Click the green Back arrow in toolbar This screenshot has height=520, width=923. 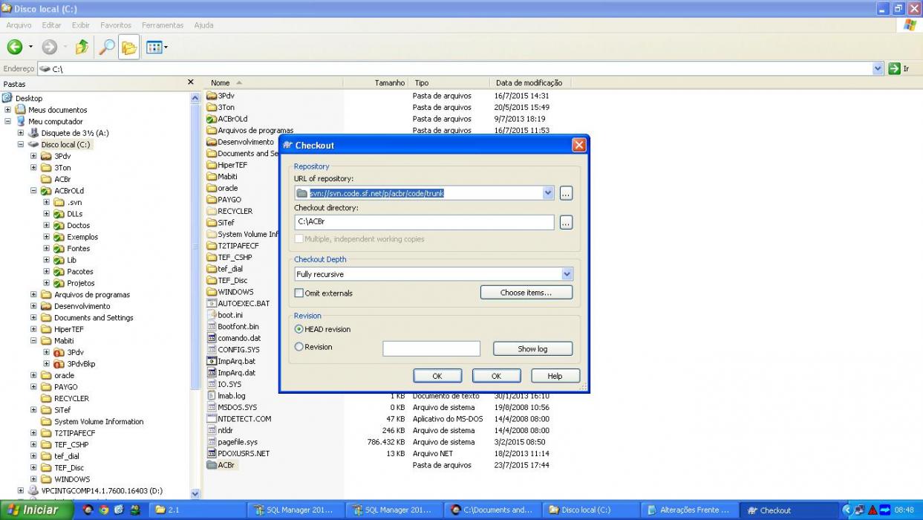[x=15, y=47]
